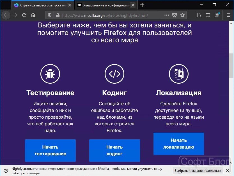Open the home page with house icon
This screenshot has height=176, width=234.
(x=33, y=15)
